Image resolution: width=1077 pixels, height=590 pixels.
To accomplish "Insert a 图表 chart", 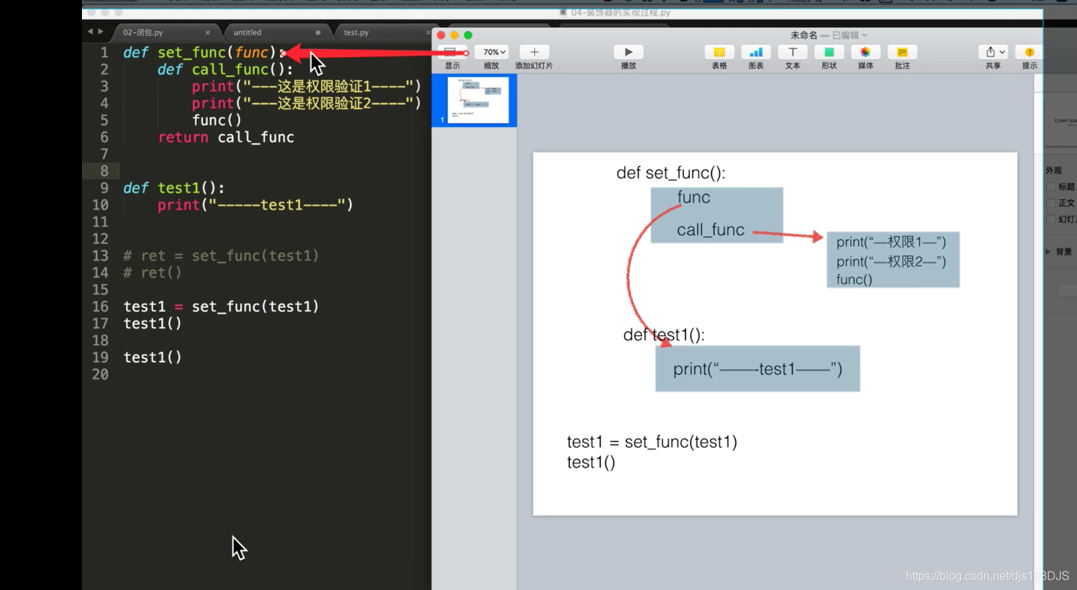I will [756, 52].
